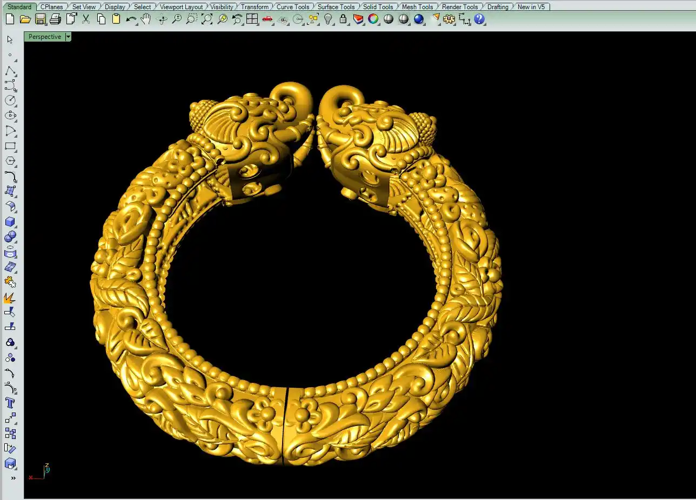
Task: Select the Pan (hand) tool
Action: coord(146,19)
